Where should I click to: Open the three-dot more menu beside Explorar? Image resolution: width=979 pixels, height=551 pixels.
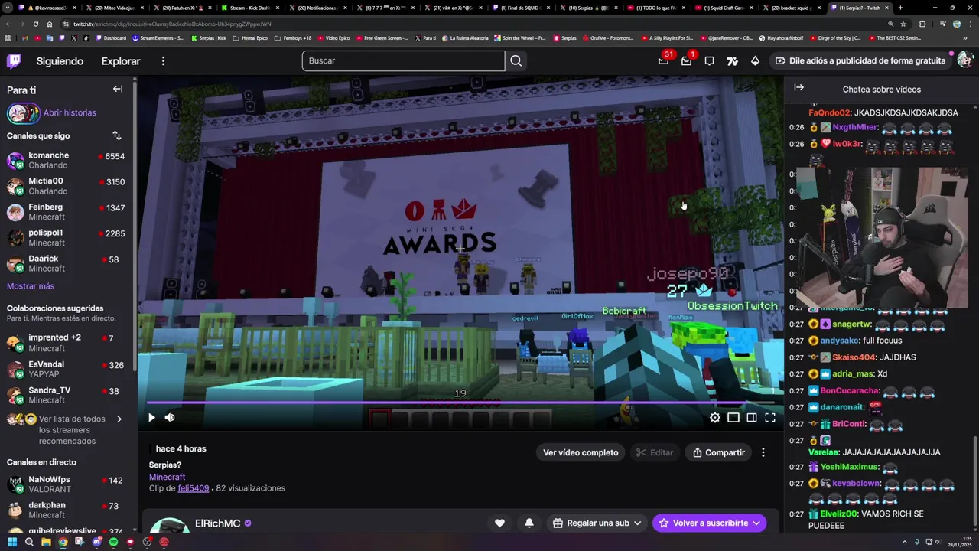[163, 61]
